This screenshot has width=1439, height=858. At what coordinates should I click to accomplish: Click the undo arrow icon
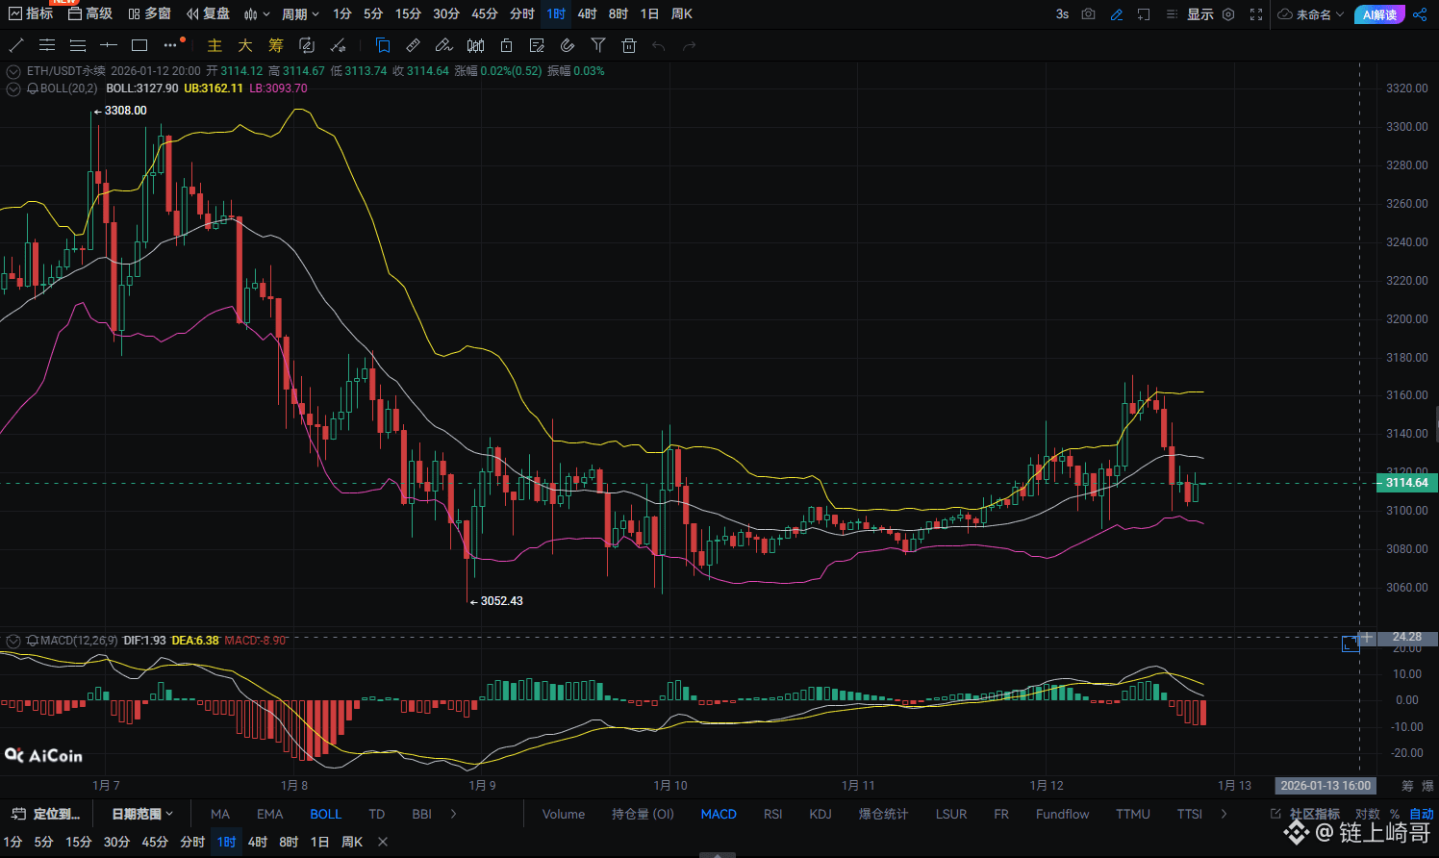tap(658, 44)
